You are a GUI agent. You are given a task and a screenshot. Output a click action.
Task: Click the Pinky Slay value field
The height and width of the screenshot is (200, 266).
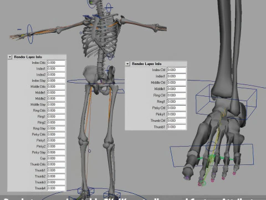coord(56,152)
